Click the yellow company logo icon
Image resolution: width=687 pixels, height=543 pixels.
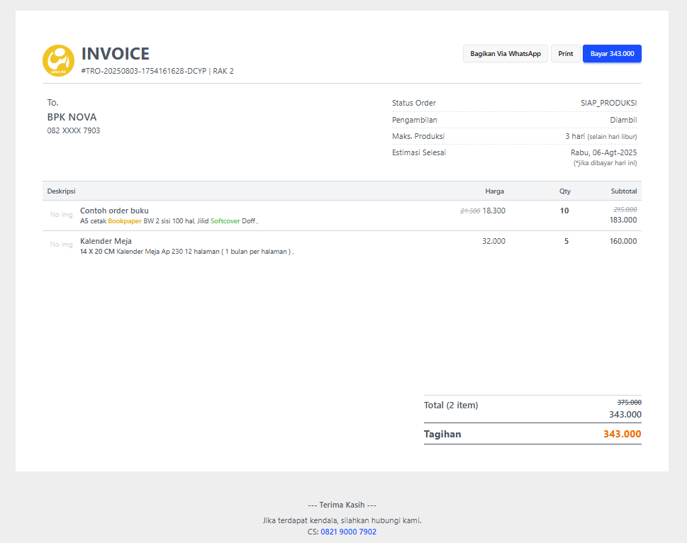pyautogui.click(x=58, y=60)
